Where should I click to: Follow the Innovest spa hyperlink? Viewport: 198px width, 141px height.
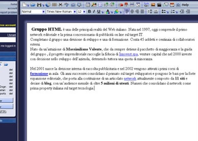click(x=128, y=54)
